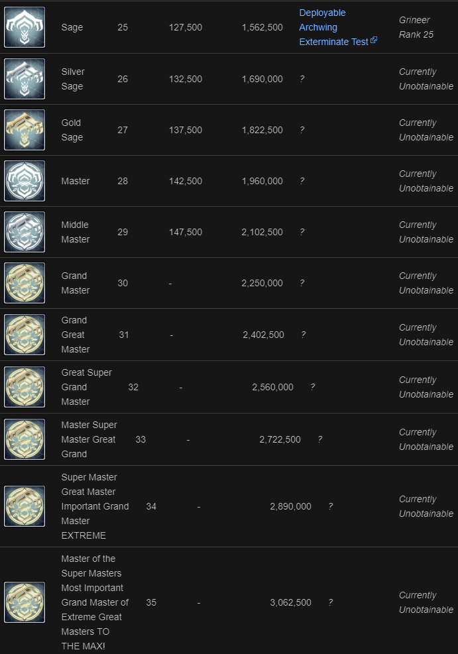Screen dimensions: 458x654
Task: Click the Sage rank badge icon
Action: click(24, 27)
